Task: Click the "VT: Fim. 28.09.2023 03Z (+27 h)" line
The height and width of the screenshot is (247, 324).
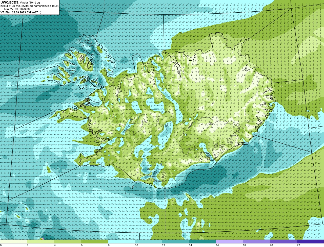Action: (x=21, y=12)
